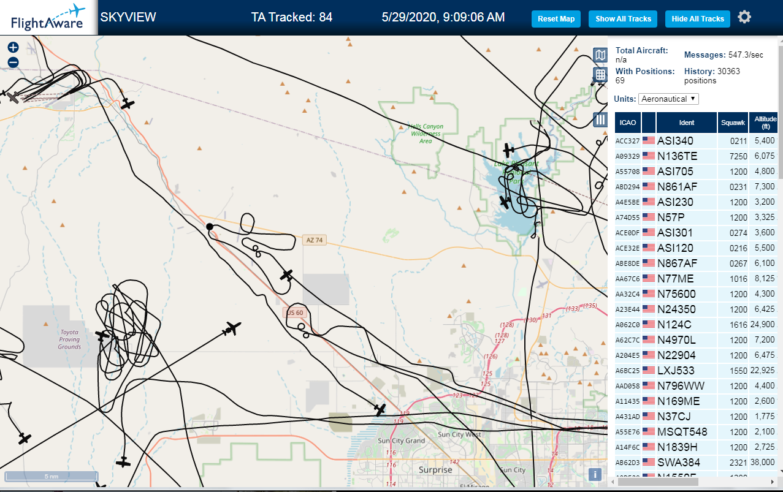Select ASI230 aircraft row
This screenshot has width=783, height=492.
coord(696,202)
